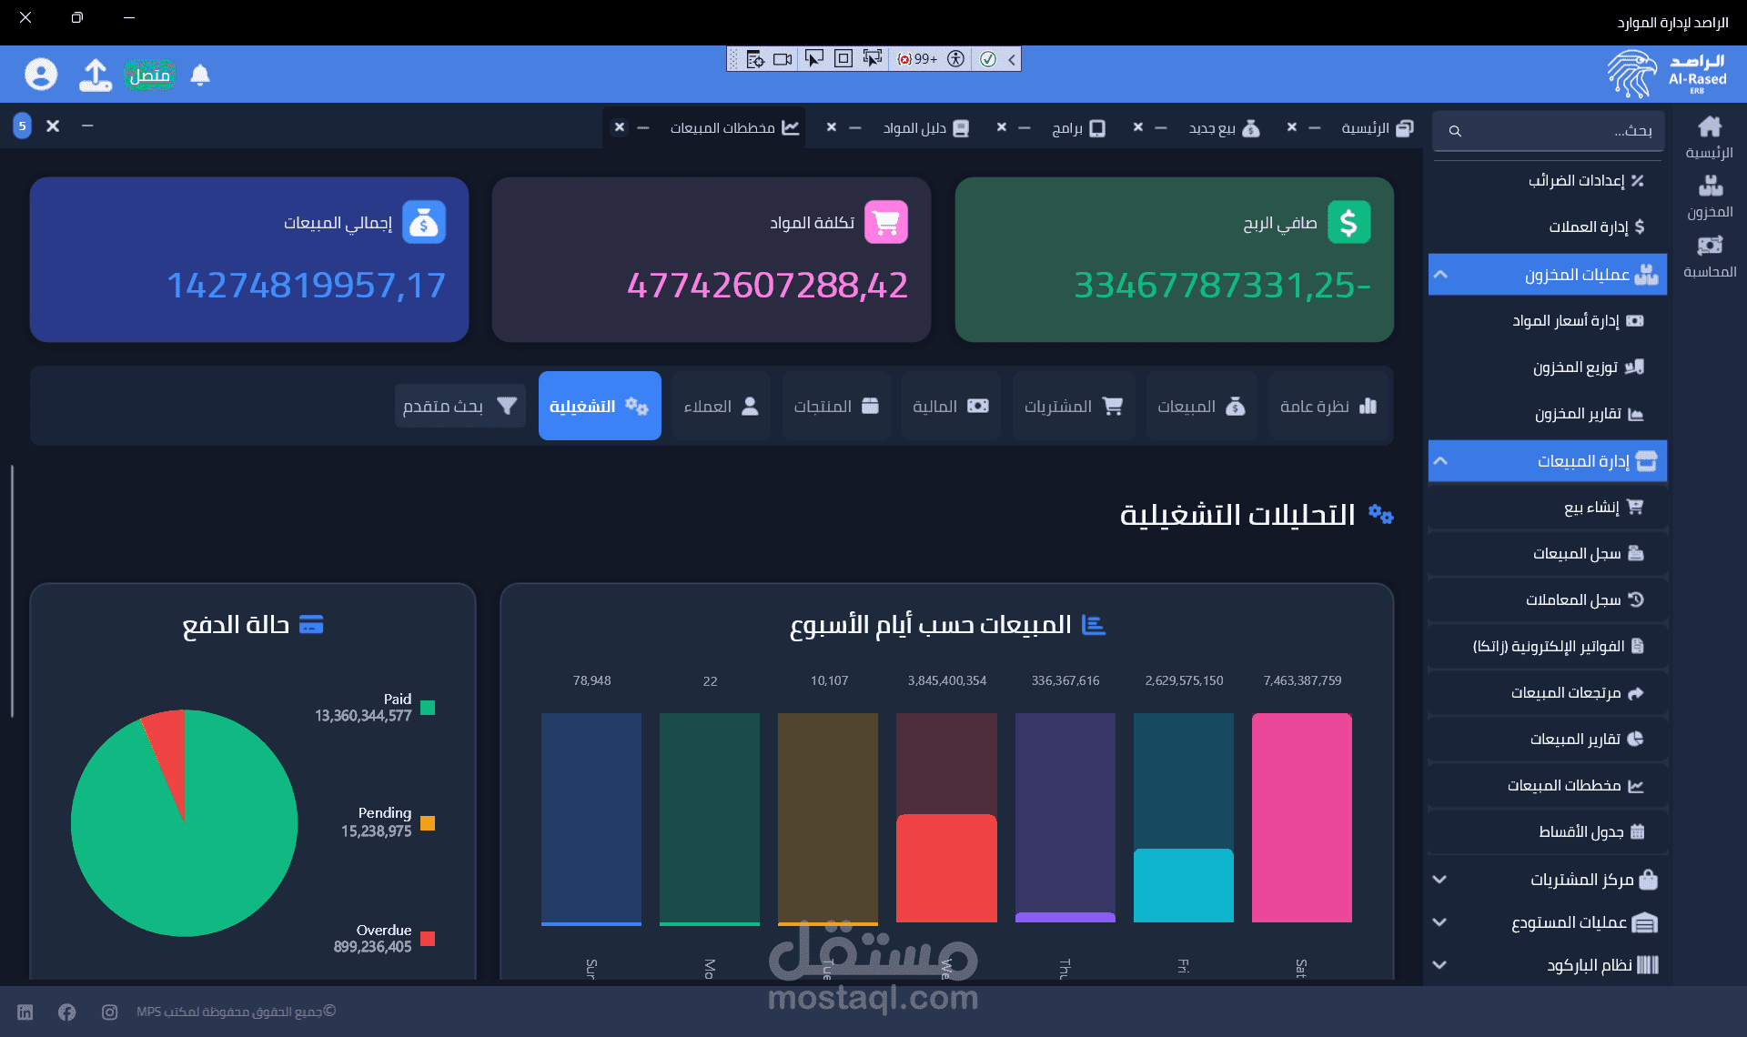Click the Facebook icon in footer

[66, 1012]
